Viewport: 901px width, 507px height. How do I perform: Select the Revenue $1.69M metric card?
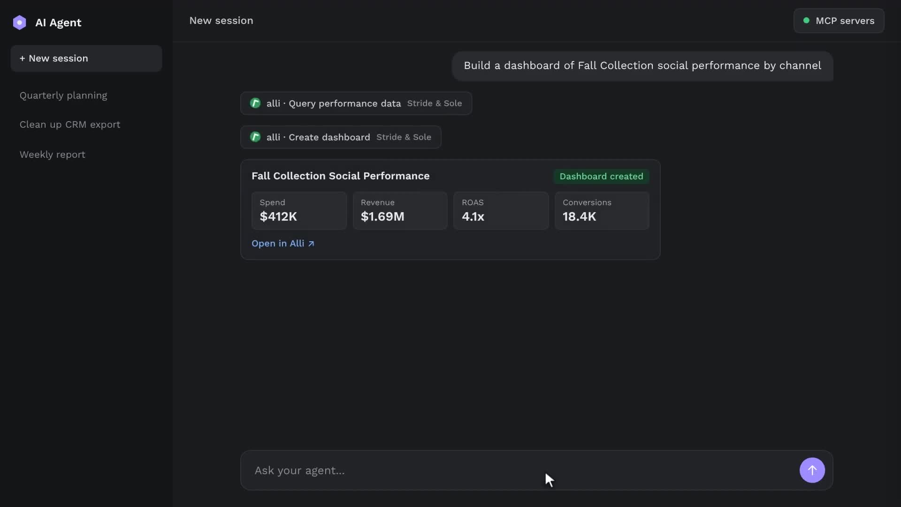click(400, 210)
